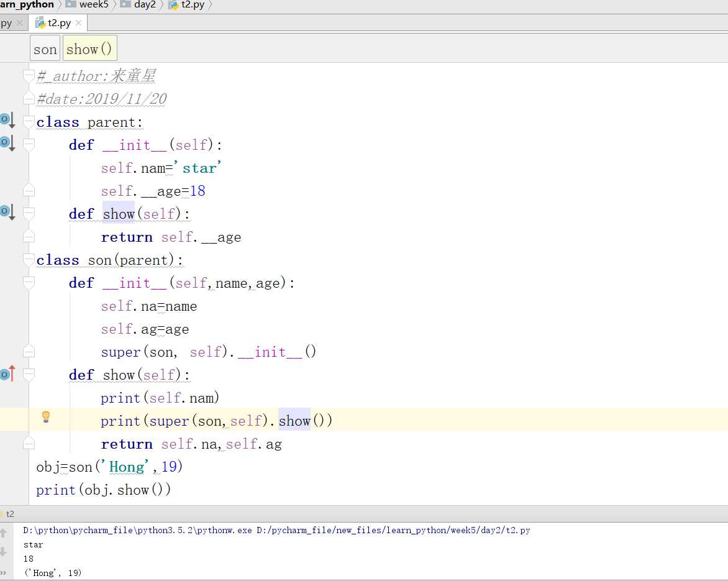728x581 pixels.
Task: Click the overridden marker beside parent show method
Action: (x=7, y=212)
